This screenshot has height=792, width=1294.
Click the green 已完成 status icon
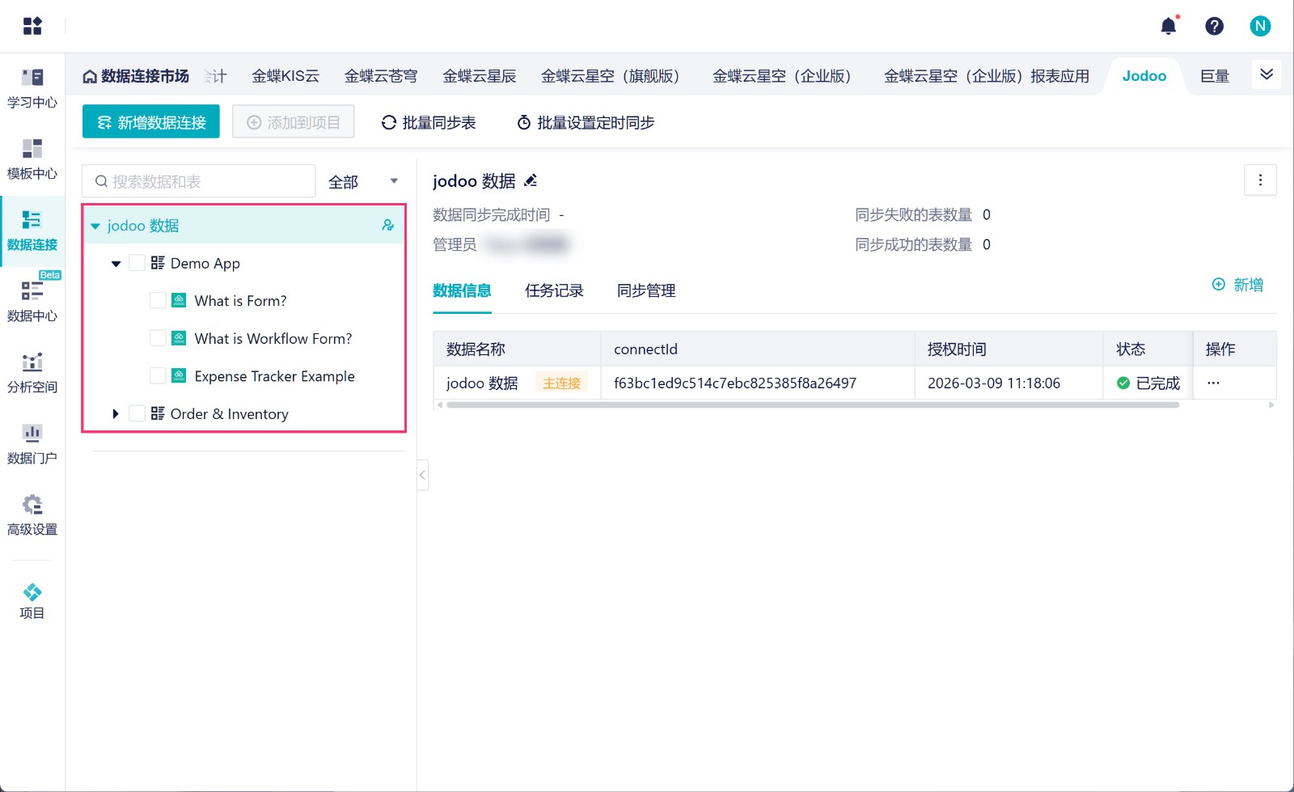tap(1123, 383)
